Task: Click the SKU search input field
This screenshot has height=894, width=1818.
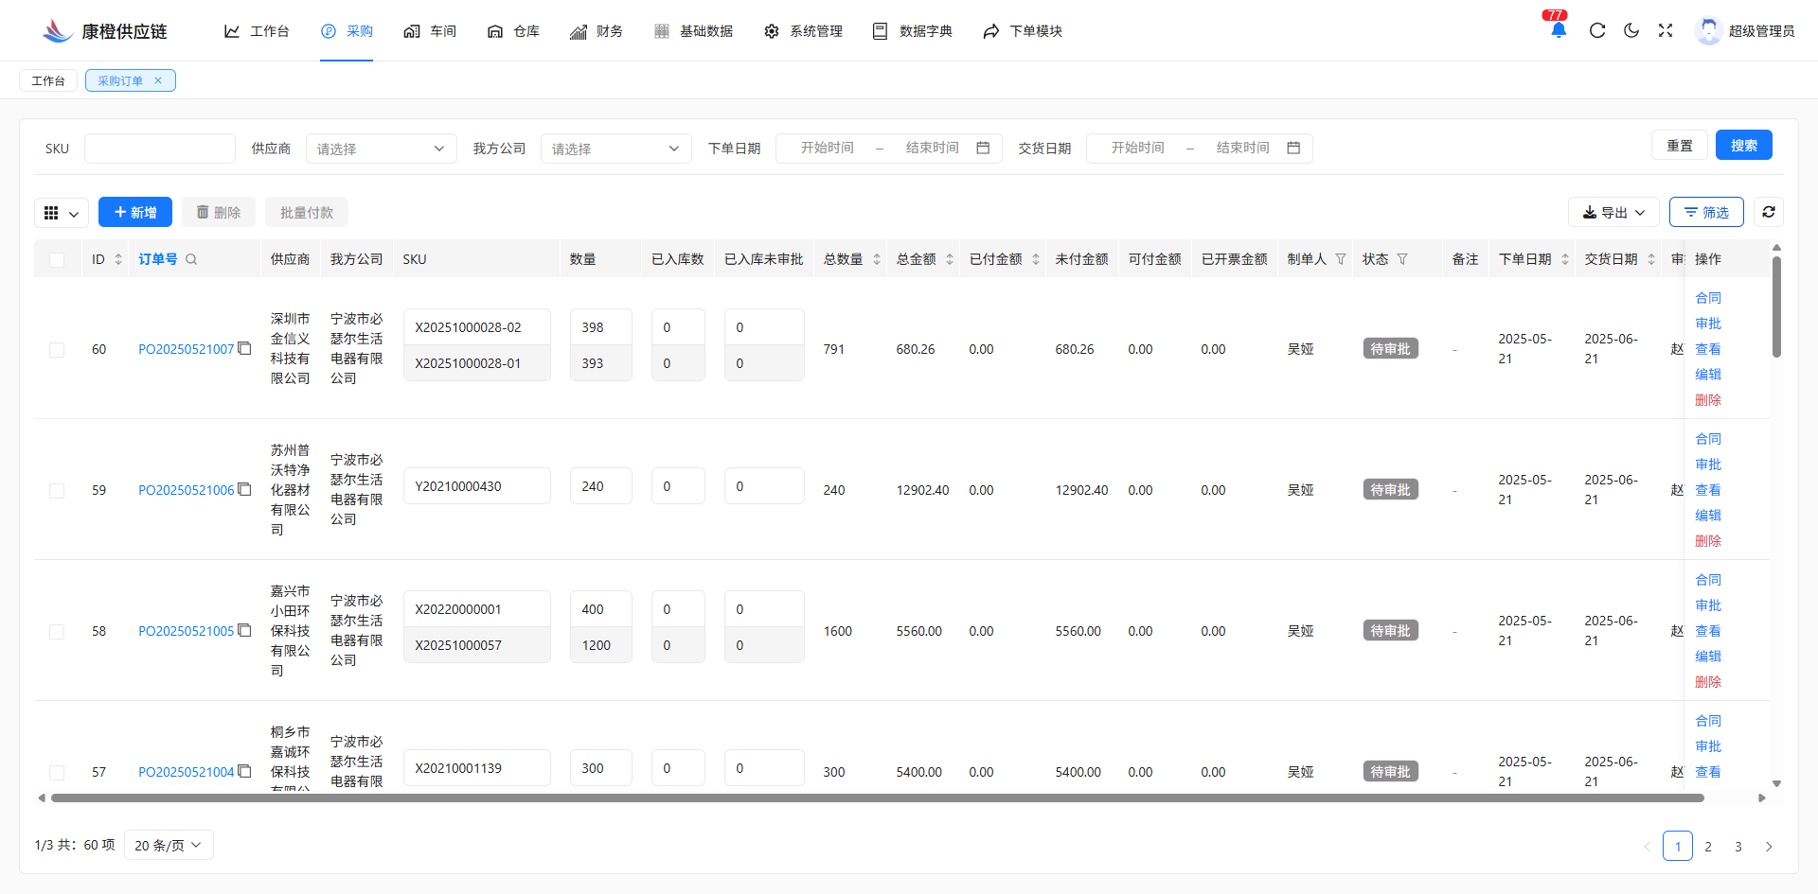Action: pos(160,149)
